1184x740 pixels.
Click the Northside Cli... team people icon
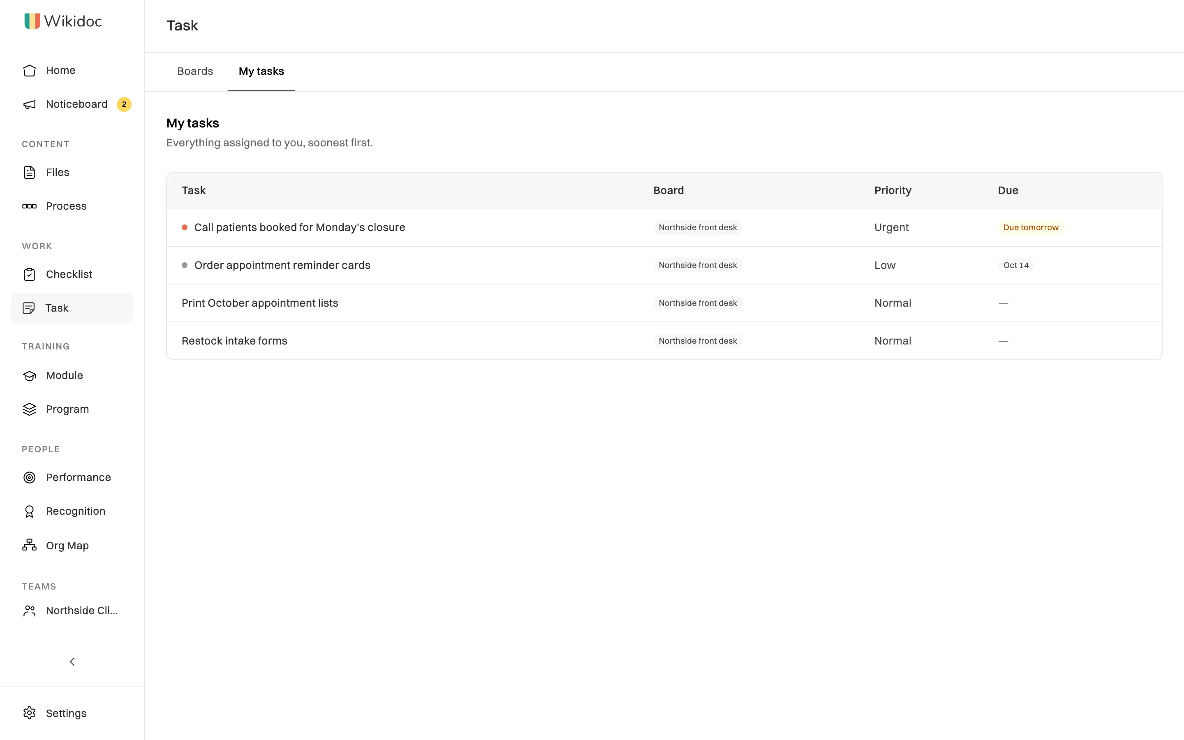coord(29,610)
